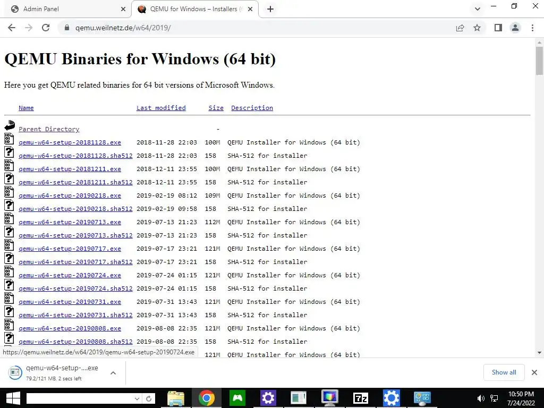Go back to the previous page
The image size is (544, 408).
[x=12, y=28]
